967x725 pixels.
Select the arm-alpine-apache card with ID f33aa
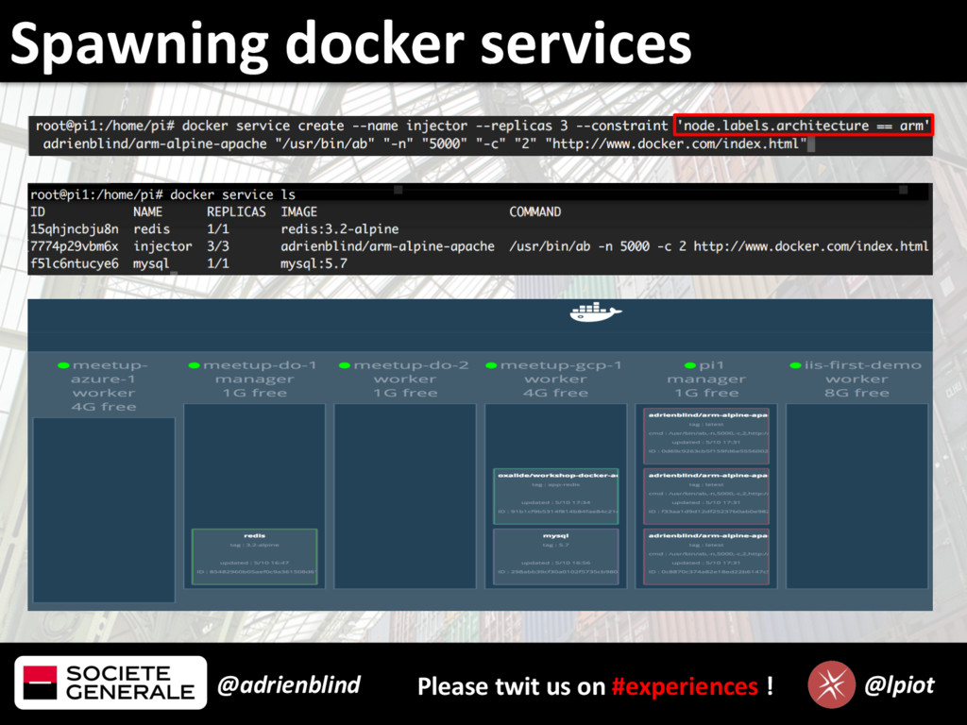click(x=706, y=497)
